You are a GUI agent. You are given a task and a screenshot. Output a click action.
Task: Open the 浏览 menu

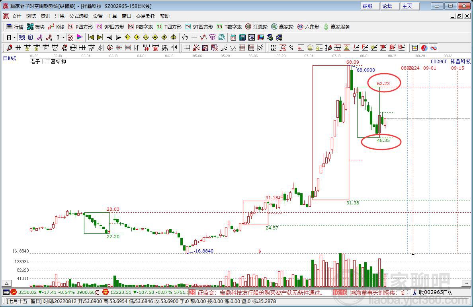31,16
